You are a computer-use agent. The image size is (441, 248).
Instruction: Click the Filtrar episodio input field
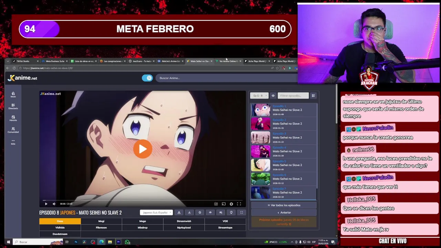click(x=293, y=96)
